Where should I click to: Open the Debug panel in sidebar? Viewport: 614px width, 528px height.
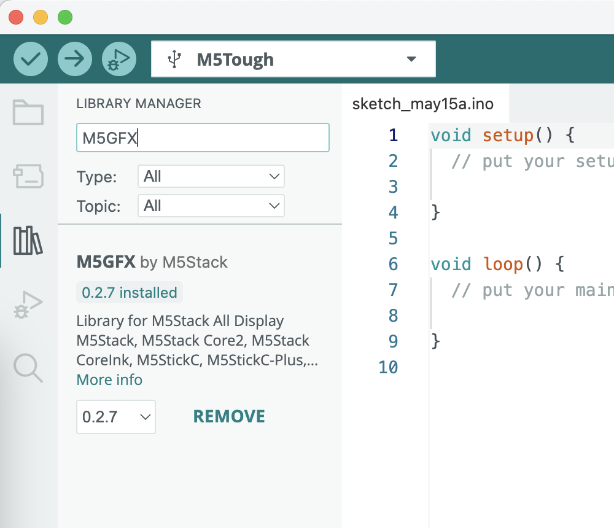point(28,305)
